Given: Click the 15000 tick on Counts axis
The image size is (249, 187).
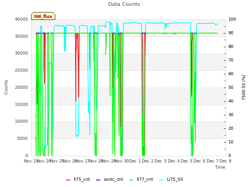Looking at the screenshot, I should [x=21, y=104].
